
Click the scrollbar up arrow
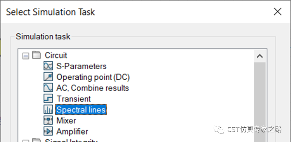coord(260,56)
